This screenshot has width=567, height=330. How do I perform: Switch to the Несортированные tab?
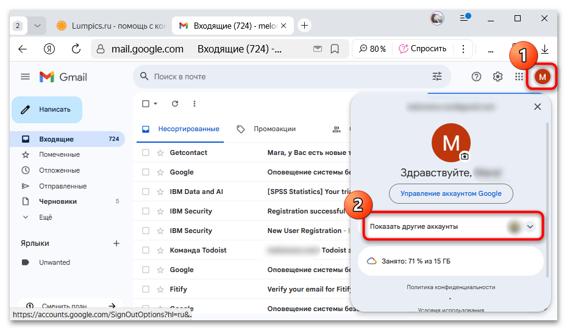(180, 129)
